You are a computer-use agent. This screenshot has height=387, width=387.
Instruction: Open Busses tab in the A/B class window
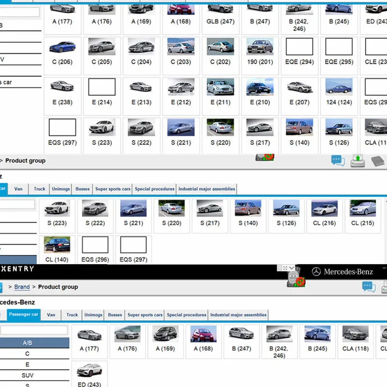115,315
